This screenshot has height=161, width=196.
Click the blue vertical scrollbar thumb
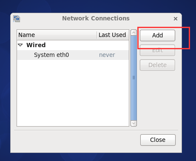[x=134, y=78]
